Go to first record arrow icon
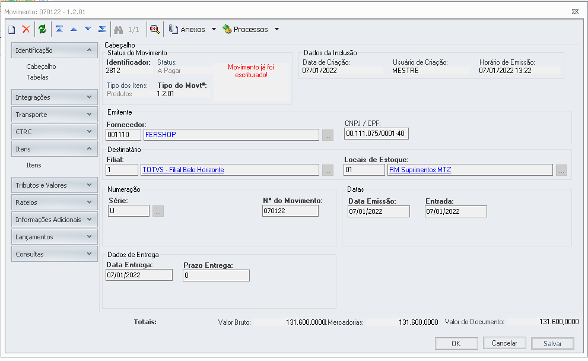The image size is (588, 361). (x=59, y=29)
